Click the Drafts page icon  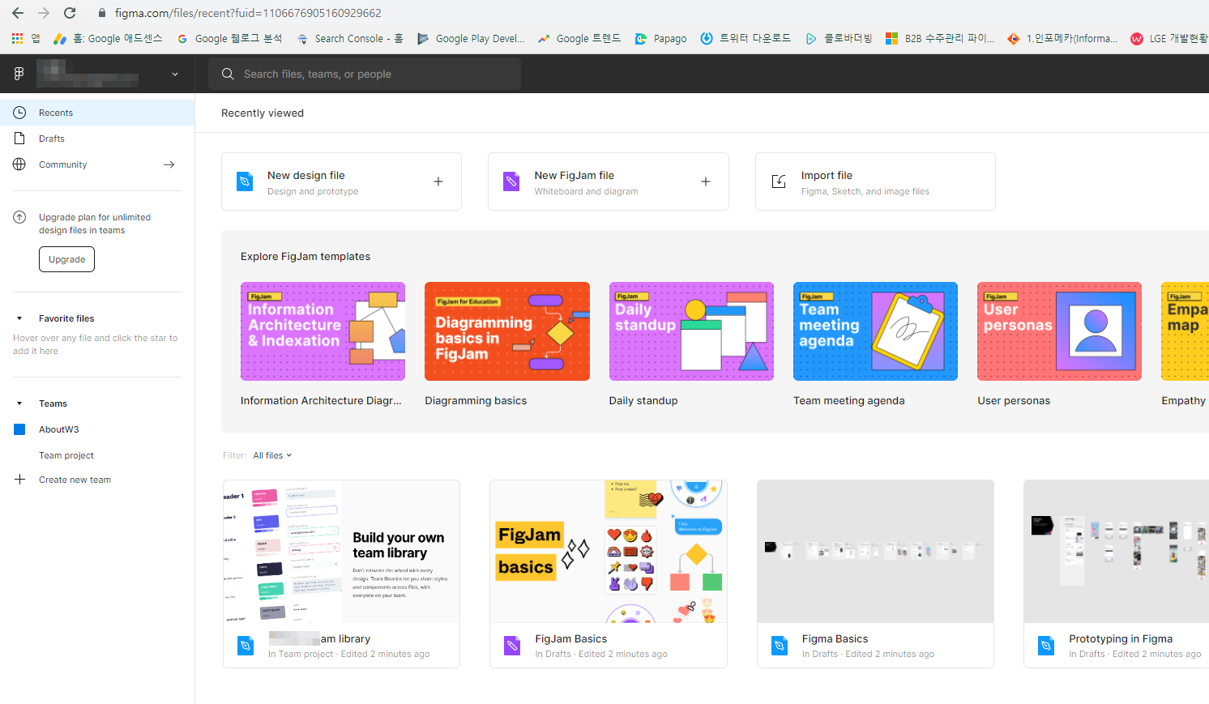(x=19, y=139)
